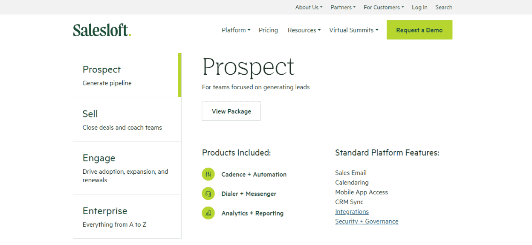This screenshot has height=245, width=532.
Task: Open Search in the top bar
Action: click(x=444, y=7)
